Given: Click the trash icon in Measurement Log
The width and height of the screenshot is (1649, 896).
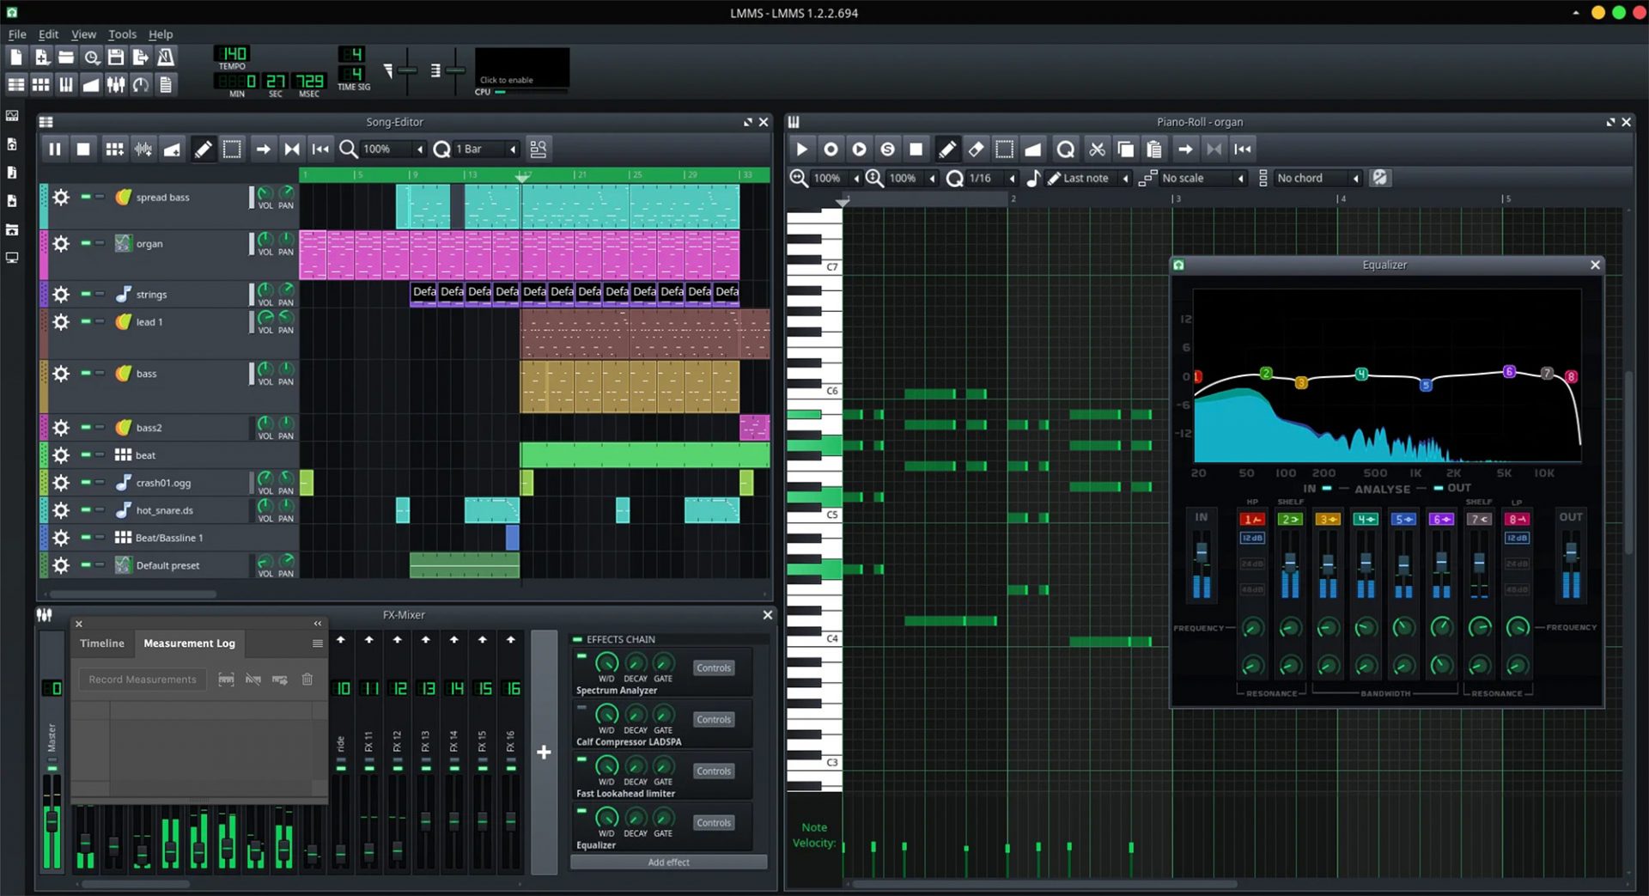Looking at the screenshot, I should [x=307, y=680].
